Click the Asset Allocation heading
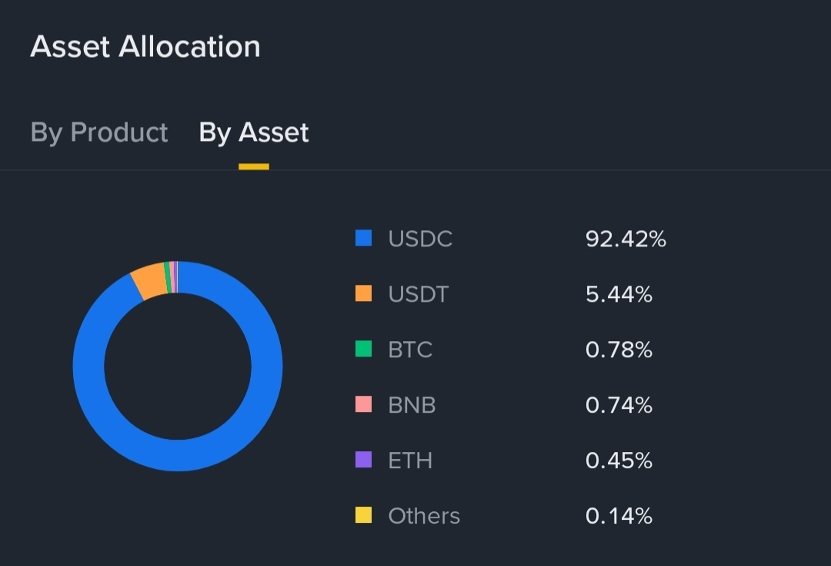 [145, 47]
